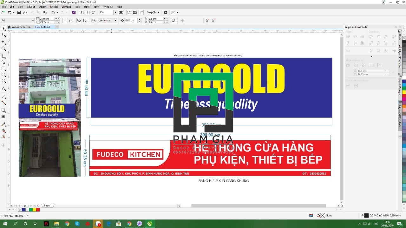This screenshot has height=228, width=406.
Task: Expand the Units centimeters dropdown
Action: (x=115, y=21)
